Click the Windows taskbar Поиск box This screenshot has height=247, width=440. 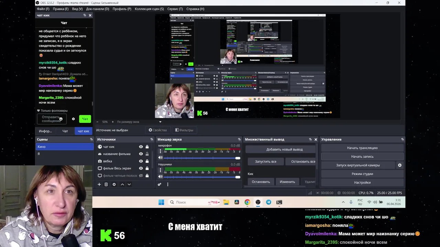coord(194,202)
